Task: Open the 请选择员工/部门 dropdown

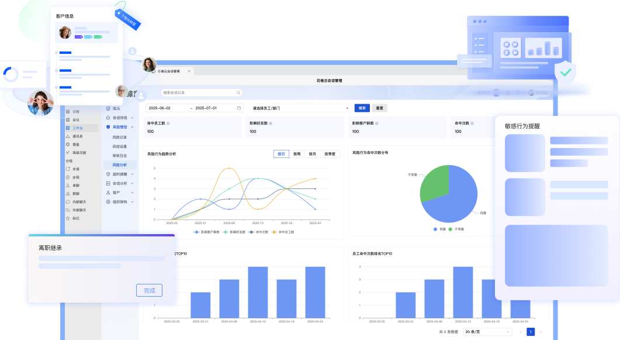Action: pyautogui.click(x=300, y=108)
